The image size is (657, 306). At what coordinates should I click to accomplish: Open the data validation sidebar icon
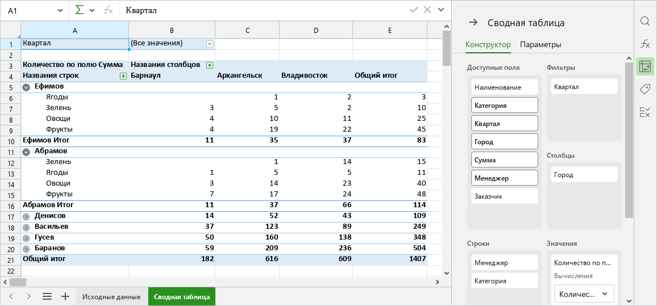click(645, 112)
